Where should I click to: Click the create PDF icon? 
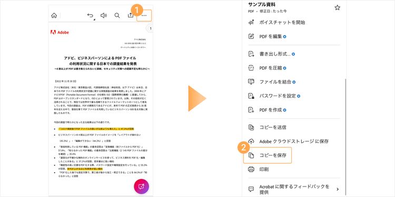[251, 110]
